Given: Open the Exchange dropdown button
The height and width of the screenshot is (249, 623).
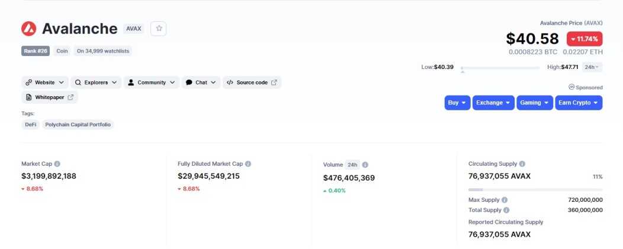Looking at the screenshot, I should pos(493,103).
